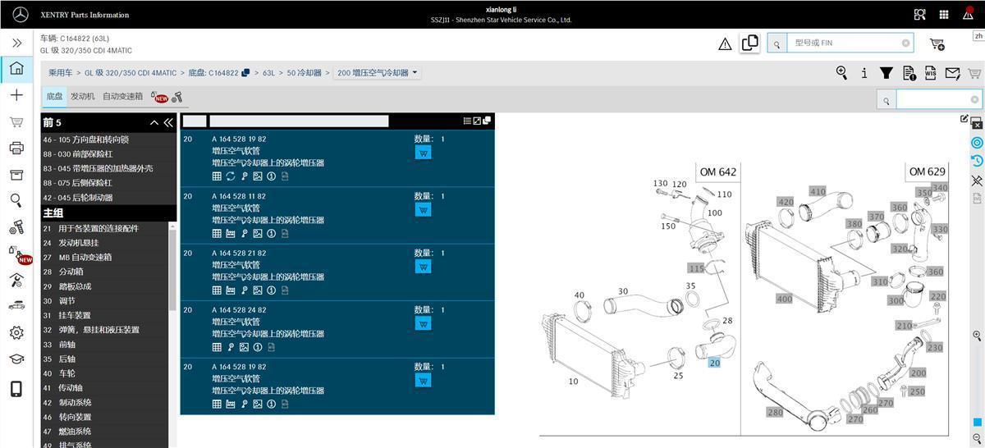Open the info 'i' icon
This screenshot has width=985, height=448.
864,73
